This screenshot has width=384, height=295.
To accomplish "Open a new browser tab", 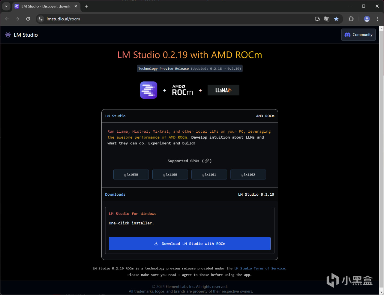I will 86,6.
